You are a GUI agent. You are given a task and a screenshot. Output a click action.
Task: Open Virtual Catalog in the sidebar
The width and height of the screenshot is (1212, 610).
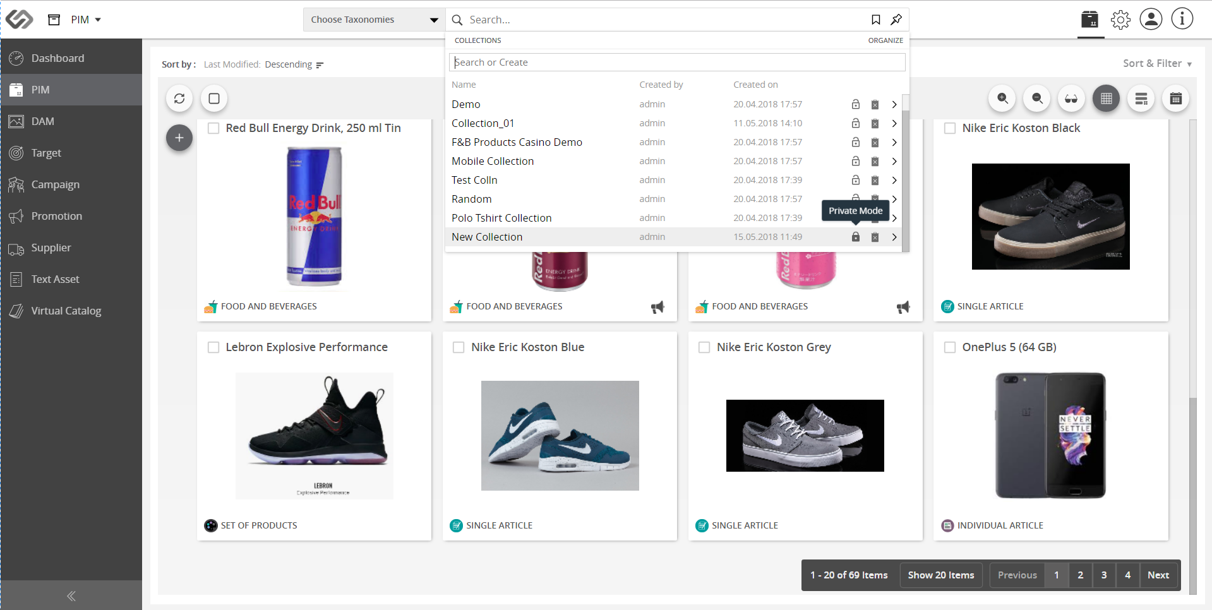pyautogui.click(x=71, y=311)
